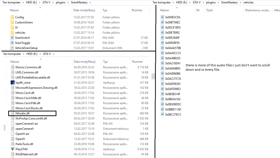This screenshot has height=158, width=280.
Task: Navigate to HDD (E:) in right window breadcrumb
Action: 182,3
